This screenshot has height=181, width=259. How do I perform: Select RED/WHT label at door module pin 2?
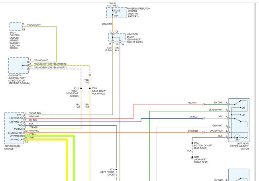[34, 117]
